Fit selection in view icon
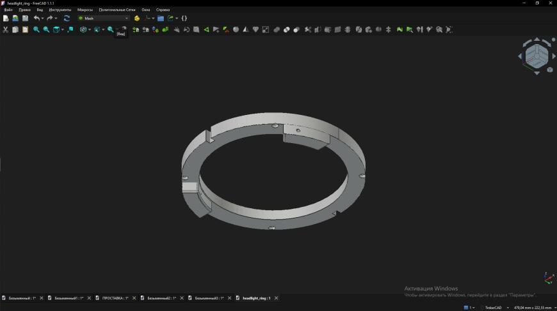Screen dimensions: 557x311 [46, 29]
